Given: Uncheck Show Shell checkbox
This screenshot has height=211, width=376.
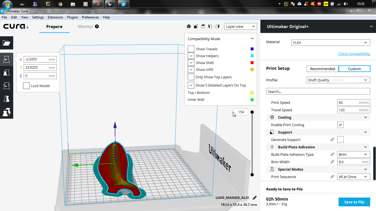Looking at the screenshot, I should tap(191, 63).
